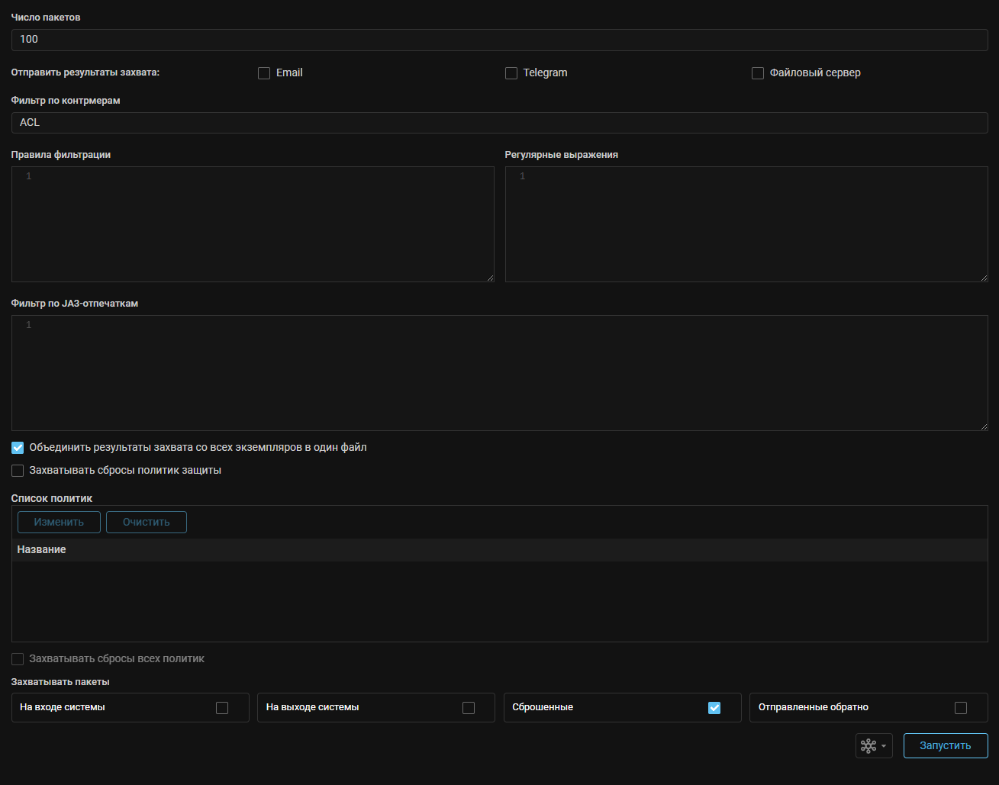Grab resize handle of Правила фильтрации box
Image resolution: width=999 pixels, height=785 pixels.
click(x=490, y=278)
